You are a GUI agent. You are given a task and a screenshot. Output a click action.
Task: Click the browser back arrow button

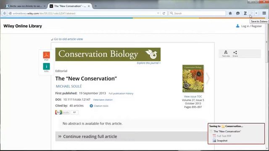[x=5, y=13]
